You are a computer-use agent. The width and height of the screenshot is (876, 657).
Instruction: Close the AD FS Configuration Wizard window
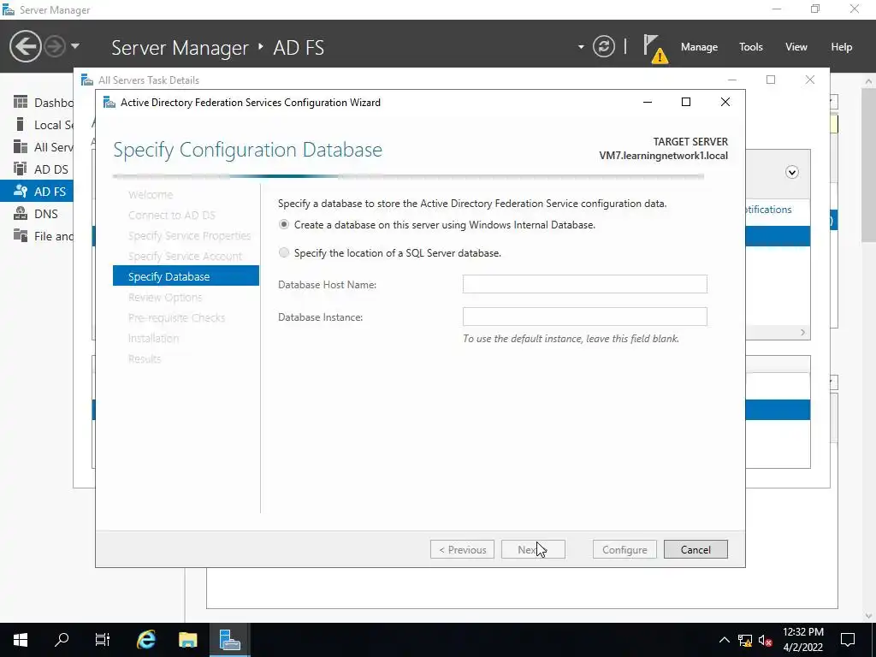coord(725,102)
